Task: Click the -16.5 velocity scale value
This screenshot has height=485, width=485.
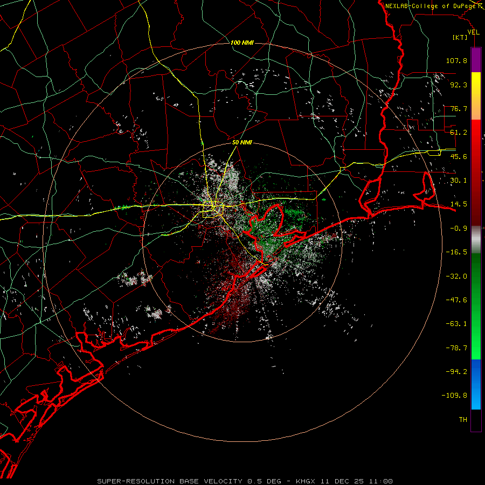Action: click(456, 252)
